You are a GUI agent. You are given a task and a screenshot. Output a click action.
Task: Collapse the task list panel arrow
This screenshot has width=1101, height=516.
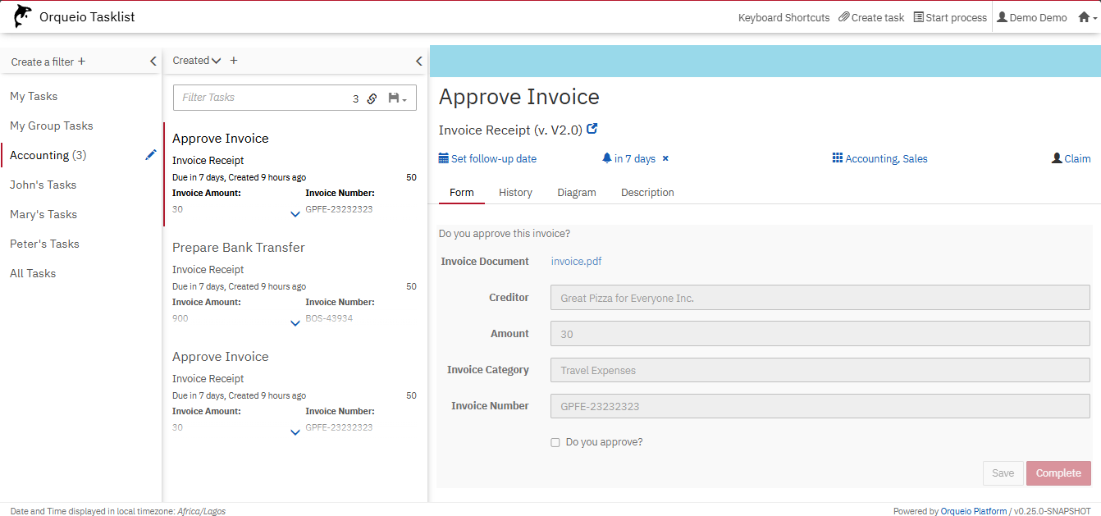click(418, 62)
